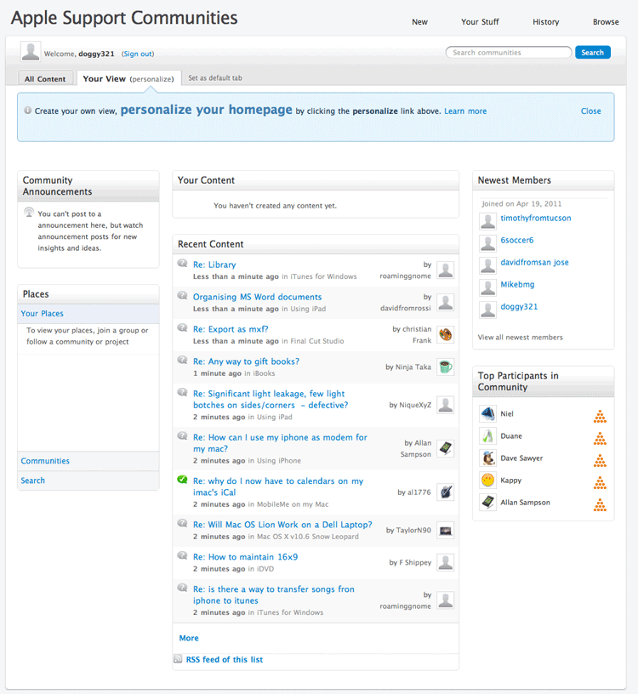This screenshot has width=638, height=694.
Task: Click Duane's avatar in Top Participants
Action: (x=488, y=436)
